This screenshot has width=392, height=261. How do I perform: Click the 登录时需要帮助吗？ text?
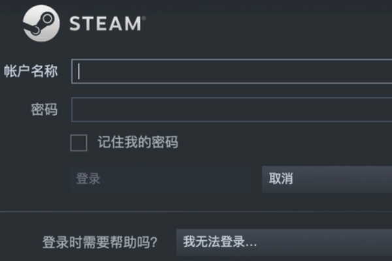(99, 243)
